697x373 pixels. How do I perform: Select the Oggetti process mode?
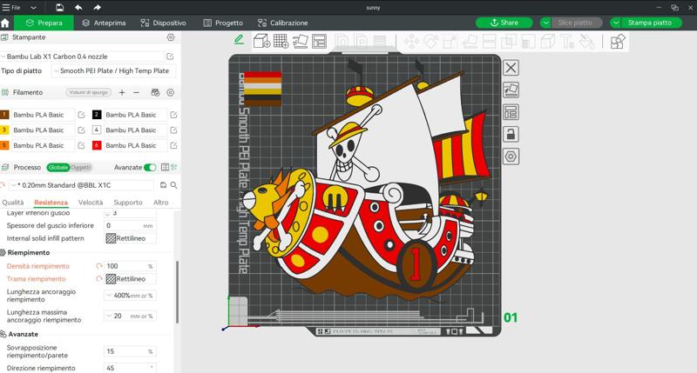81,167
